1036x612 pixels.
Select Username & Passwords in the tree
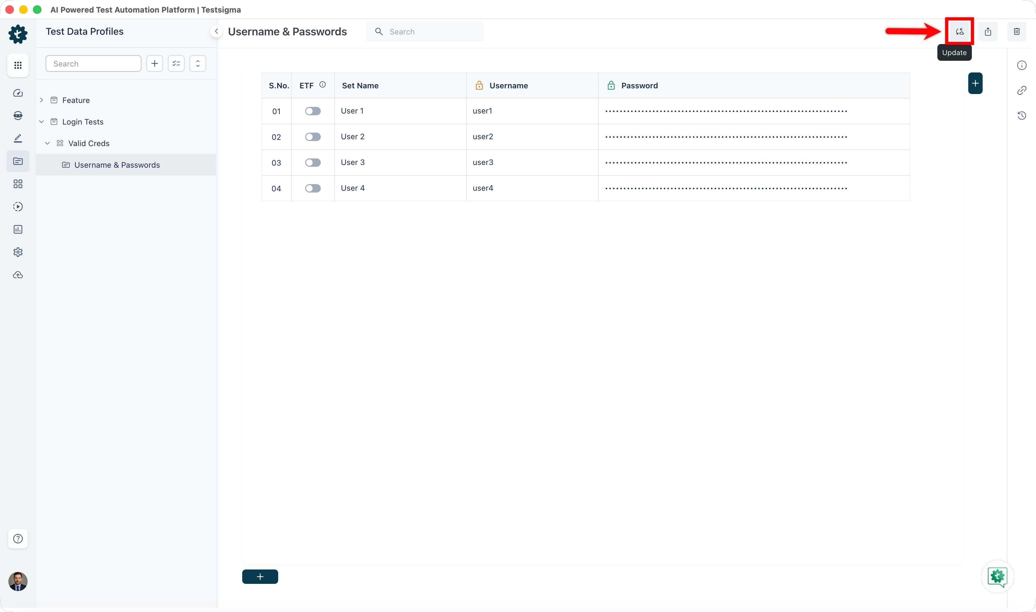point(117,165)
